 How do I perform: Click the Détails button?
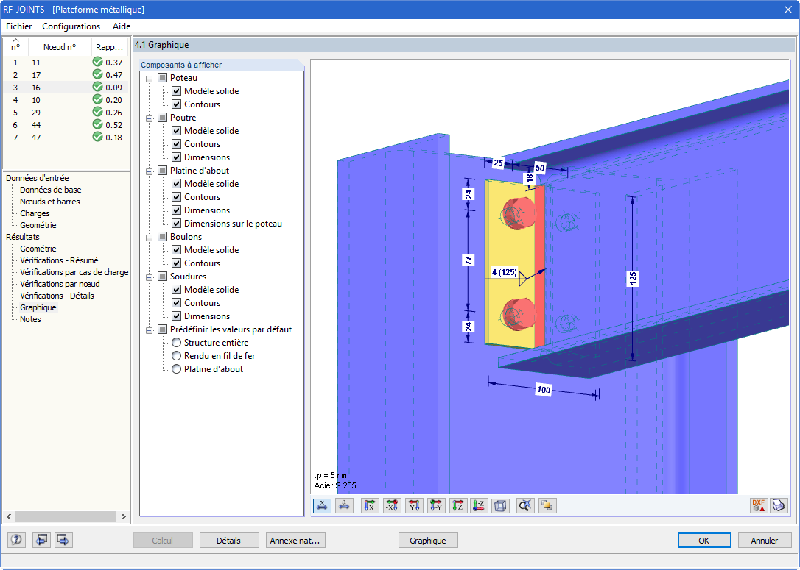(x=228, y=541)
